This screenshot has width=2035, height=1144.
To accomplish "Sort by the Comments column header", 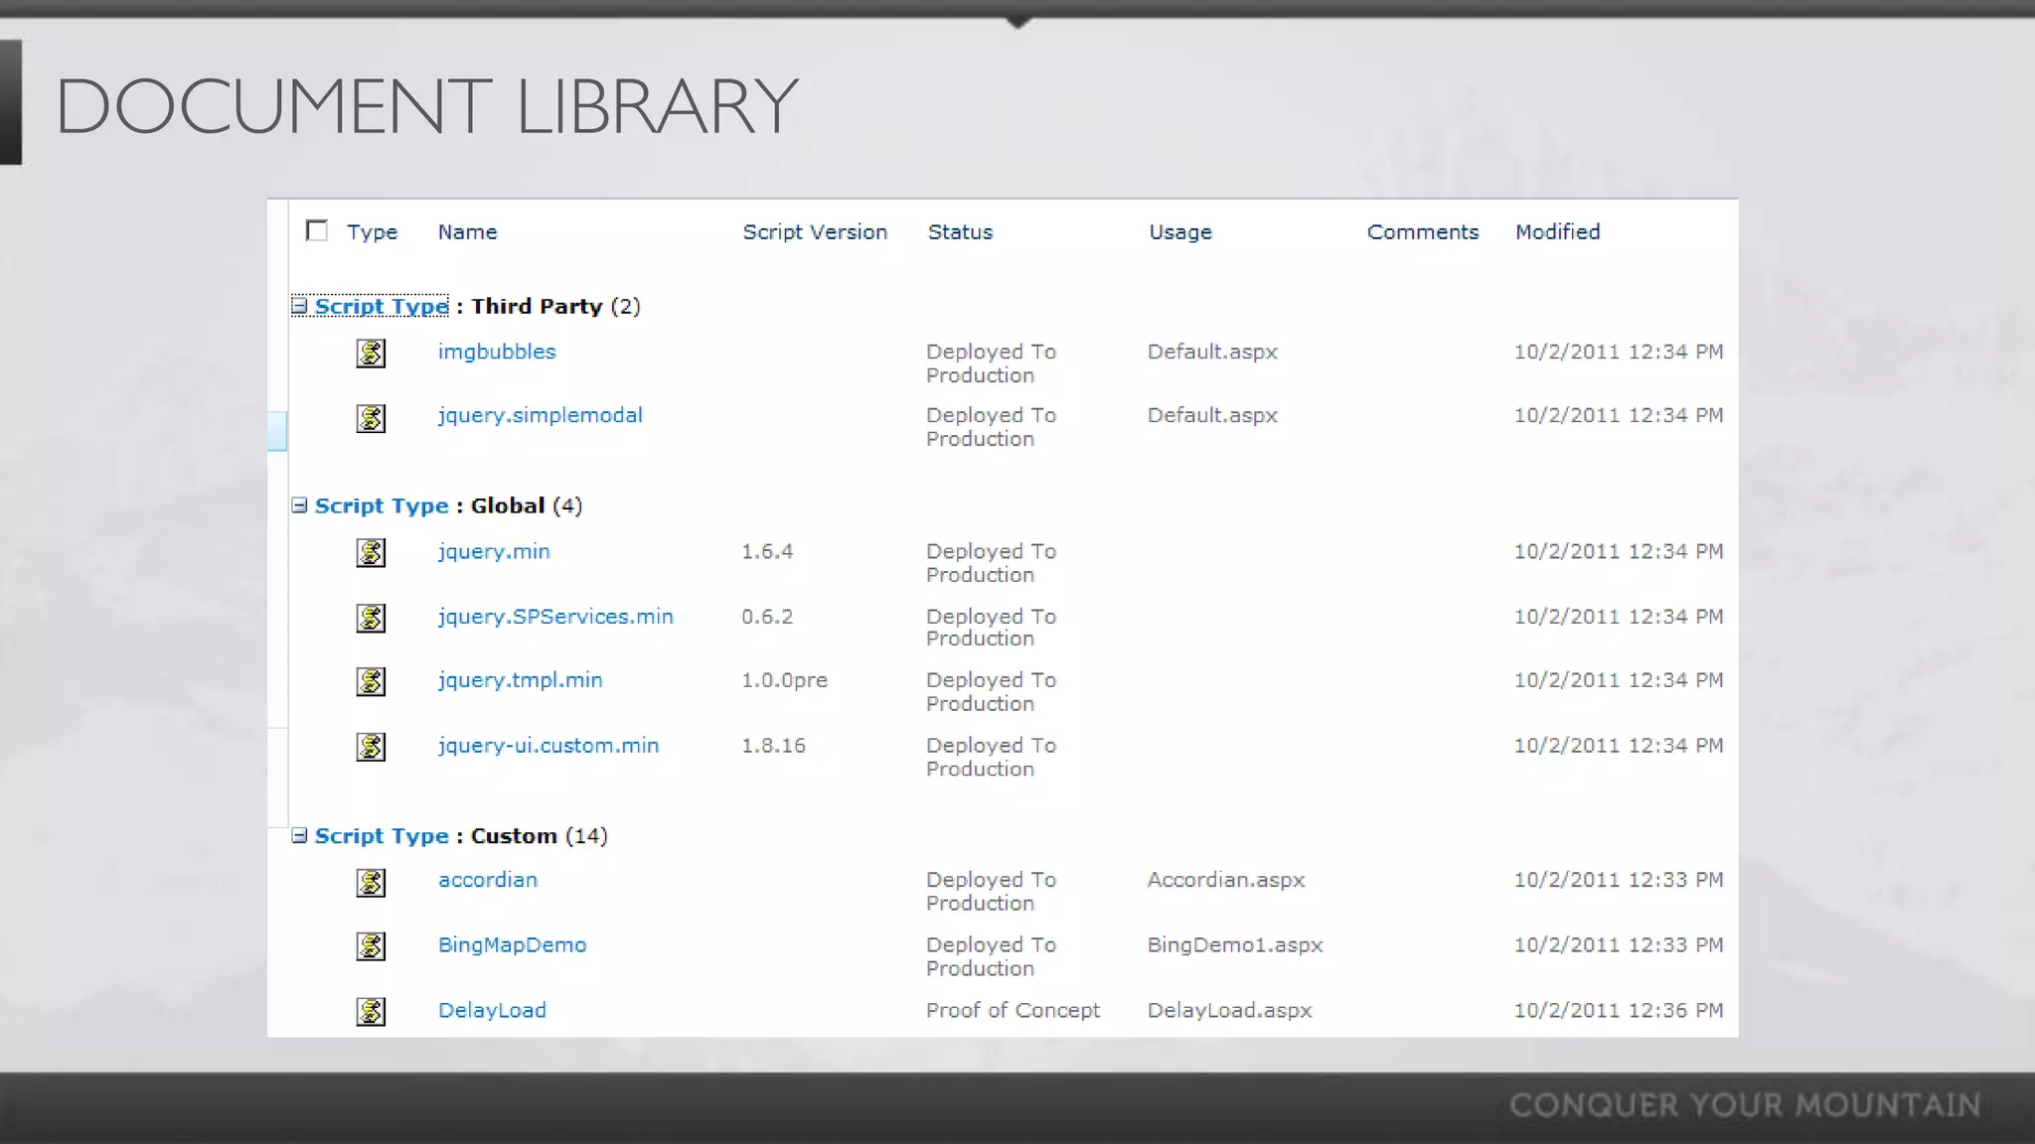I will (1423, 232).
